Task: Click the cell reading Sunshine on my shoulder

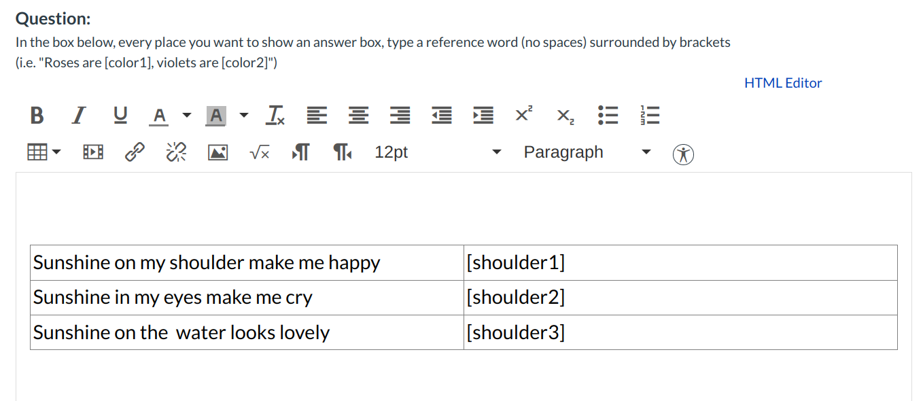Action: tap(247, 263)
